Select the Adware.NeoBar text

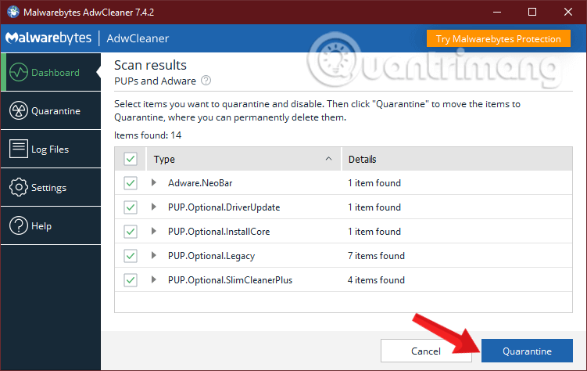(200, 183)
